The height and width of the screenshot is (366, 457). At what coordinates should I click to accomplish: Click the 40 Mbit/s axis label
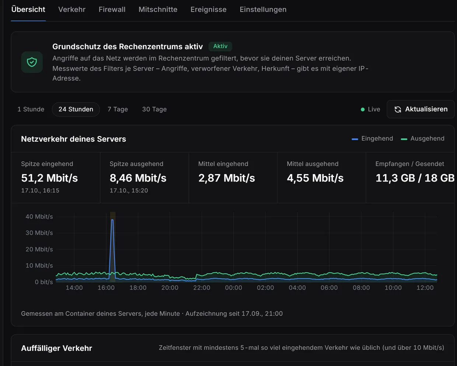coord(39,217)
